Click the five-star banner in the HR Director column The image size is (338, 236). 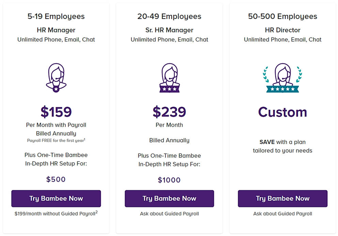tap(282, 90)
